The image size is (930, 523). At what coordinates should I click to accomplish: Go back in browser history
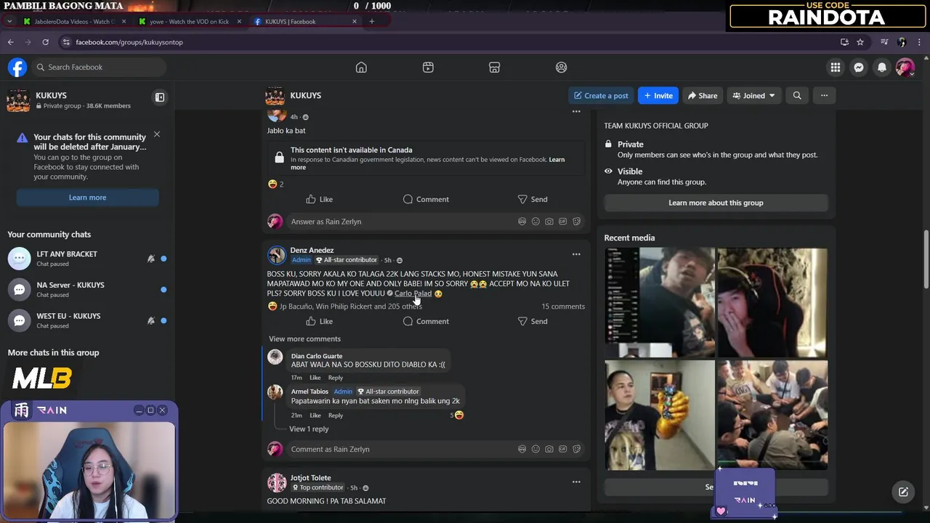click(x=10, y=42)
